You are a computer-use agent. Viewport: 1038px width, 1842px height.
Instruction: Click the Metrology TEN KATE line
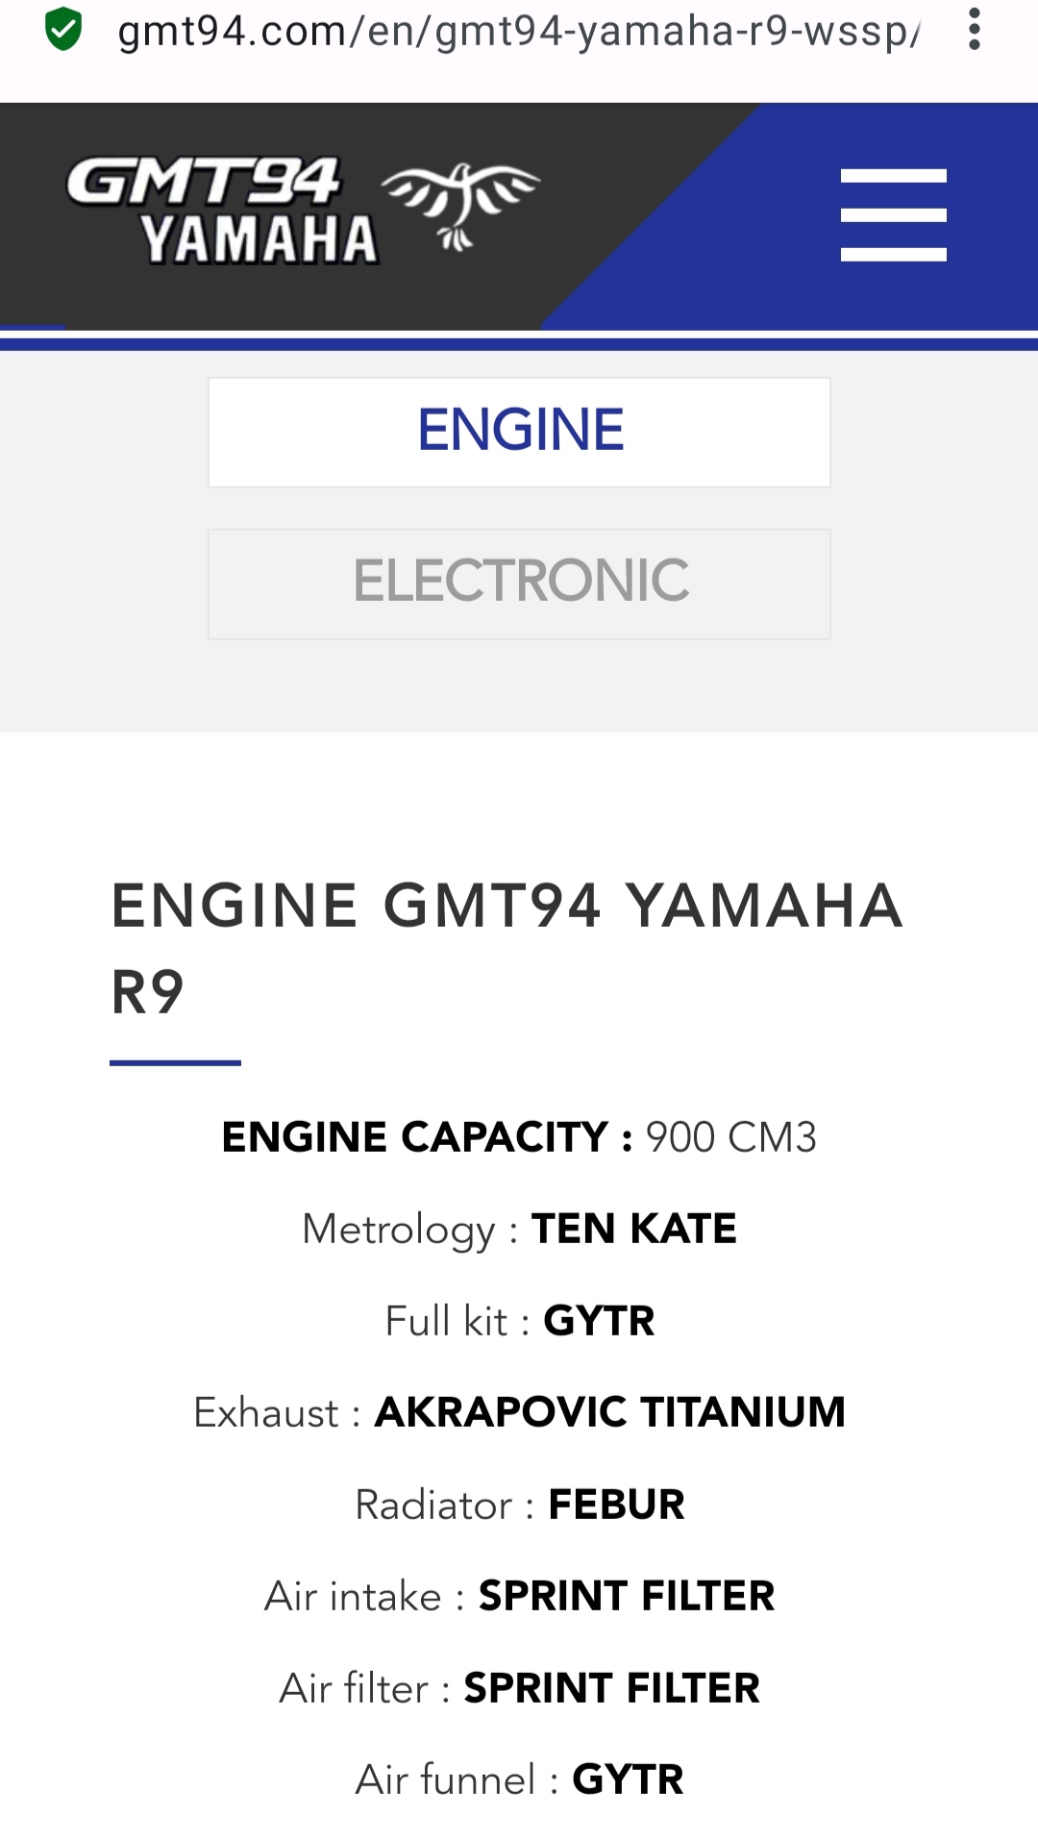click(519, 1229)
